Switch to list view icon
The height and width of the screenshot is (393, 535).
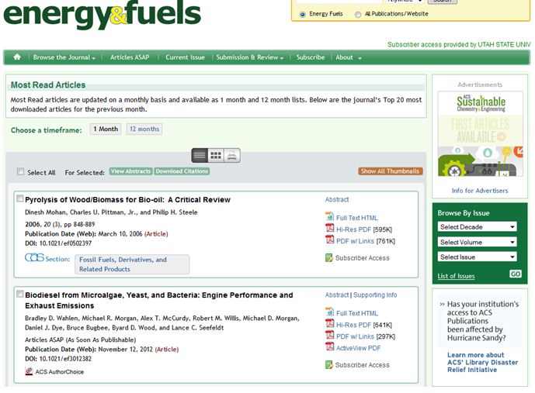200,156
